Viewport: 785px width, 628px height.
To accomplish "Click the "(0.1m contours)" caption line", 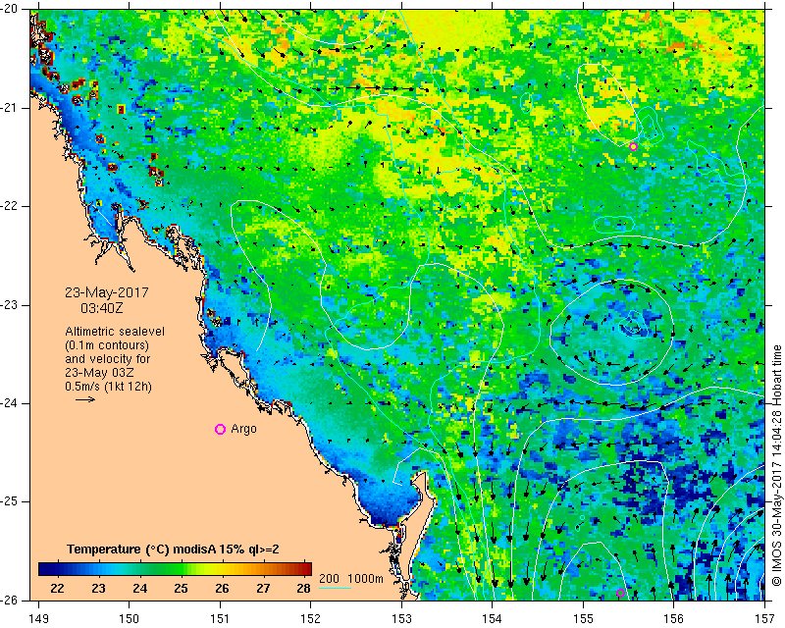I will point(107,345).
